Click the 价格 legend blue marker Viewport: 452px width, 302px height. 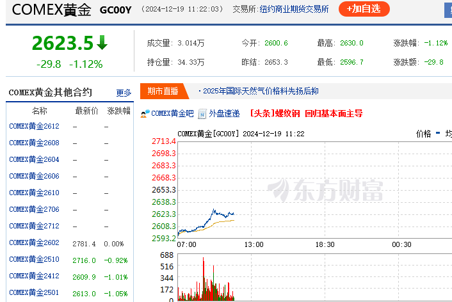click(438, 133)
